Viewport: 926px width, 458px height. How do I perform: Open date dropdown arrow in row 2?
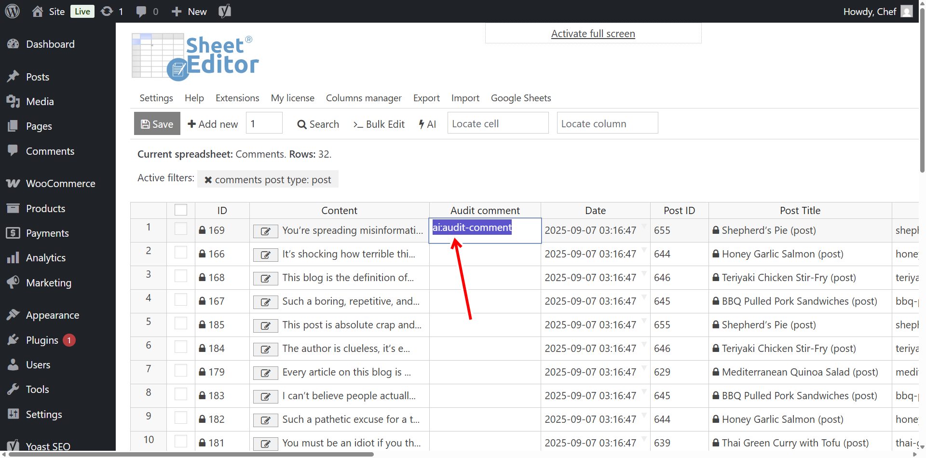tap(644, 250)
